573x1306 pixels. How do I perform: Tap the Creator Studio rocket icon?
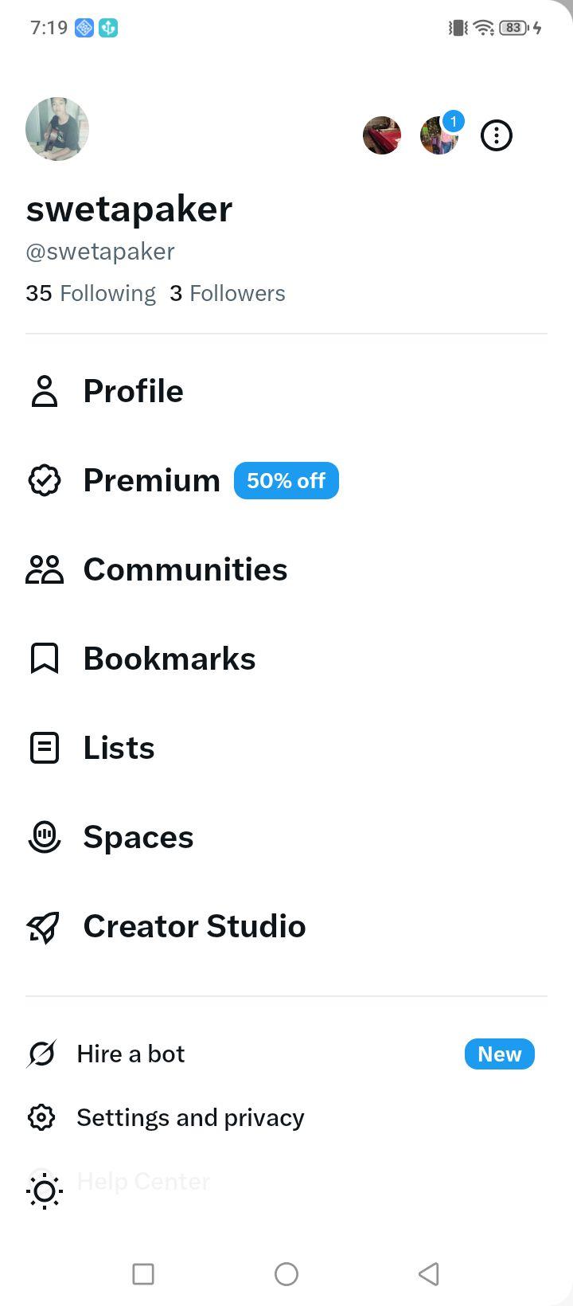[45, 926]
